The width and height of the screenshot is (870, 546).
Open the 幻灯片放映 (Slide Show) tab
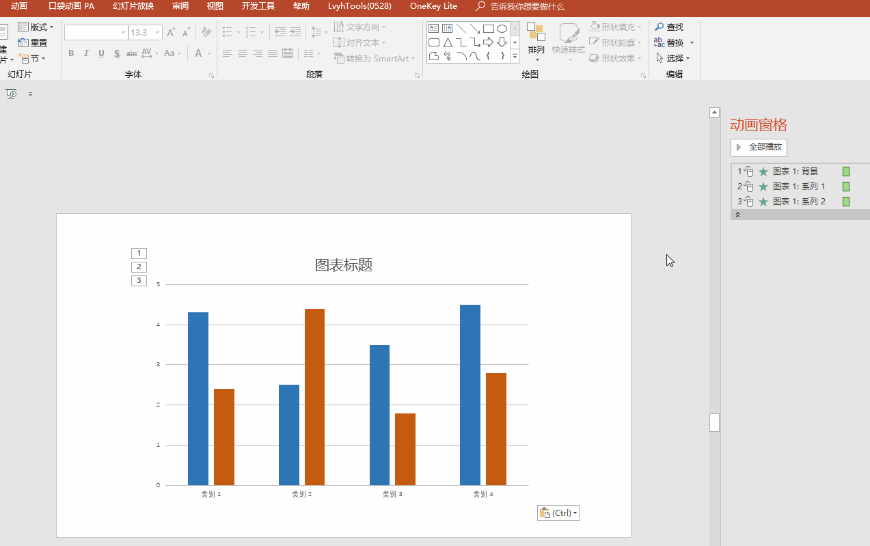[x=133, y=6]
